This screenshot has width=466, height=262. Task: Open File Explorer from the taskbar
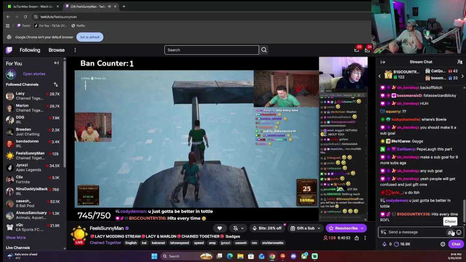240,256
